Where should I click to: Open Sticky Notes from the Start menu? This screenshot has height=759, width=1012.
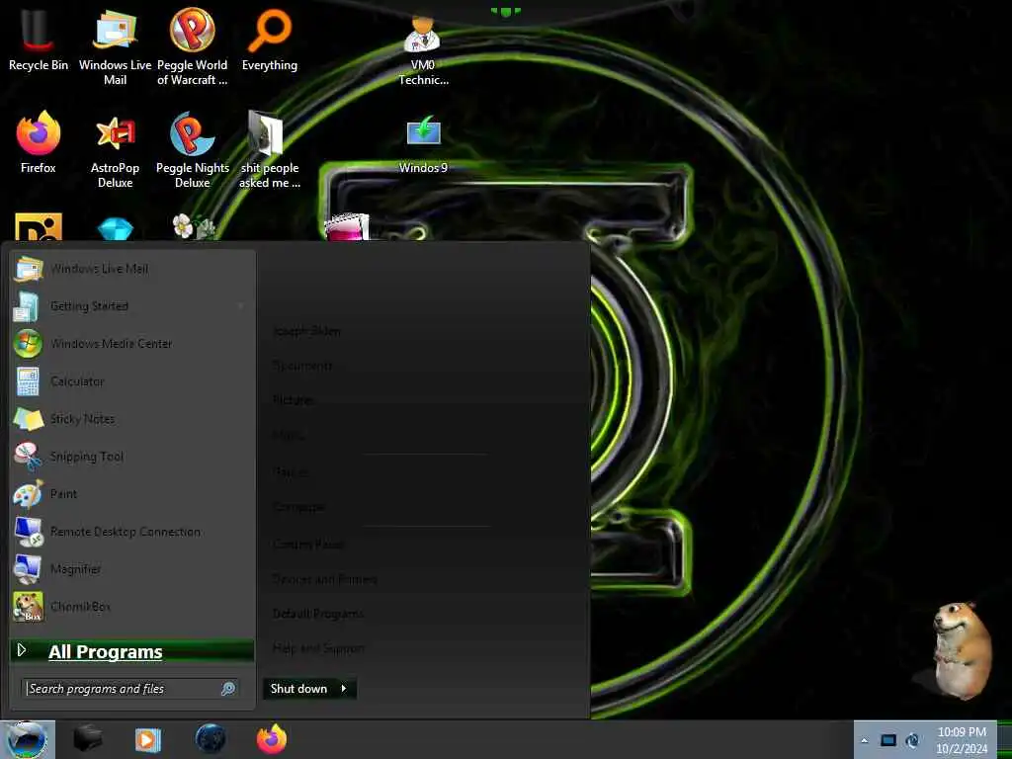[x=132, y=418]
